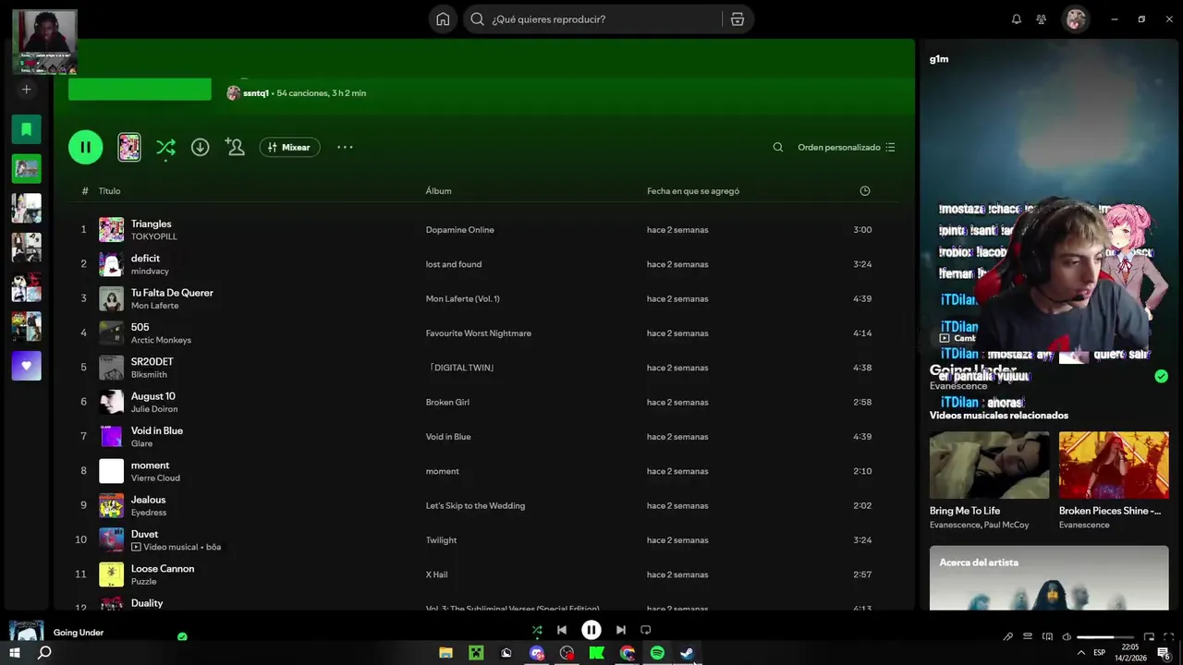This screenshot has width=1183, height=665.
Task: Skip to previous track
Action: pyautogui.click(x=562, y=630)
